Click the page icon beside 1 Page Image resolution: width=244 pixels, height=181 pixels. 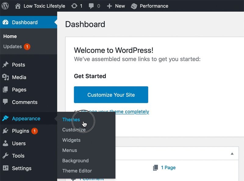tap(156, 168)
